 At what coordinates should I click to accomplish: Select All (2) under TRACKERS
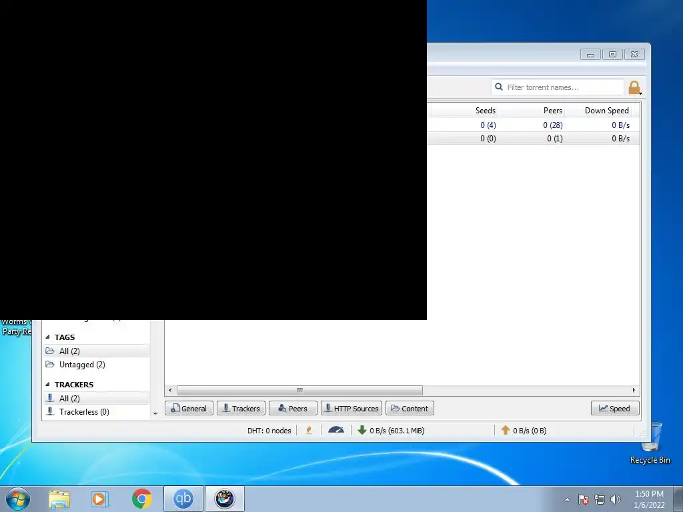pyautogui.click(x=96, y=399)
